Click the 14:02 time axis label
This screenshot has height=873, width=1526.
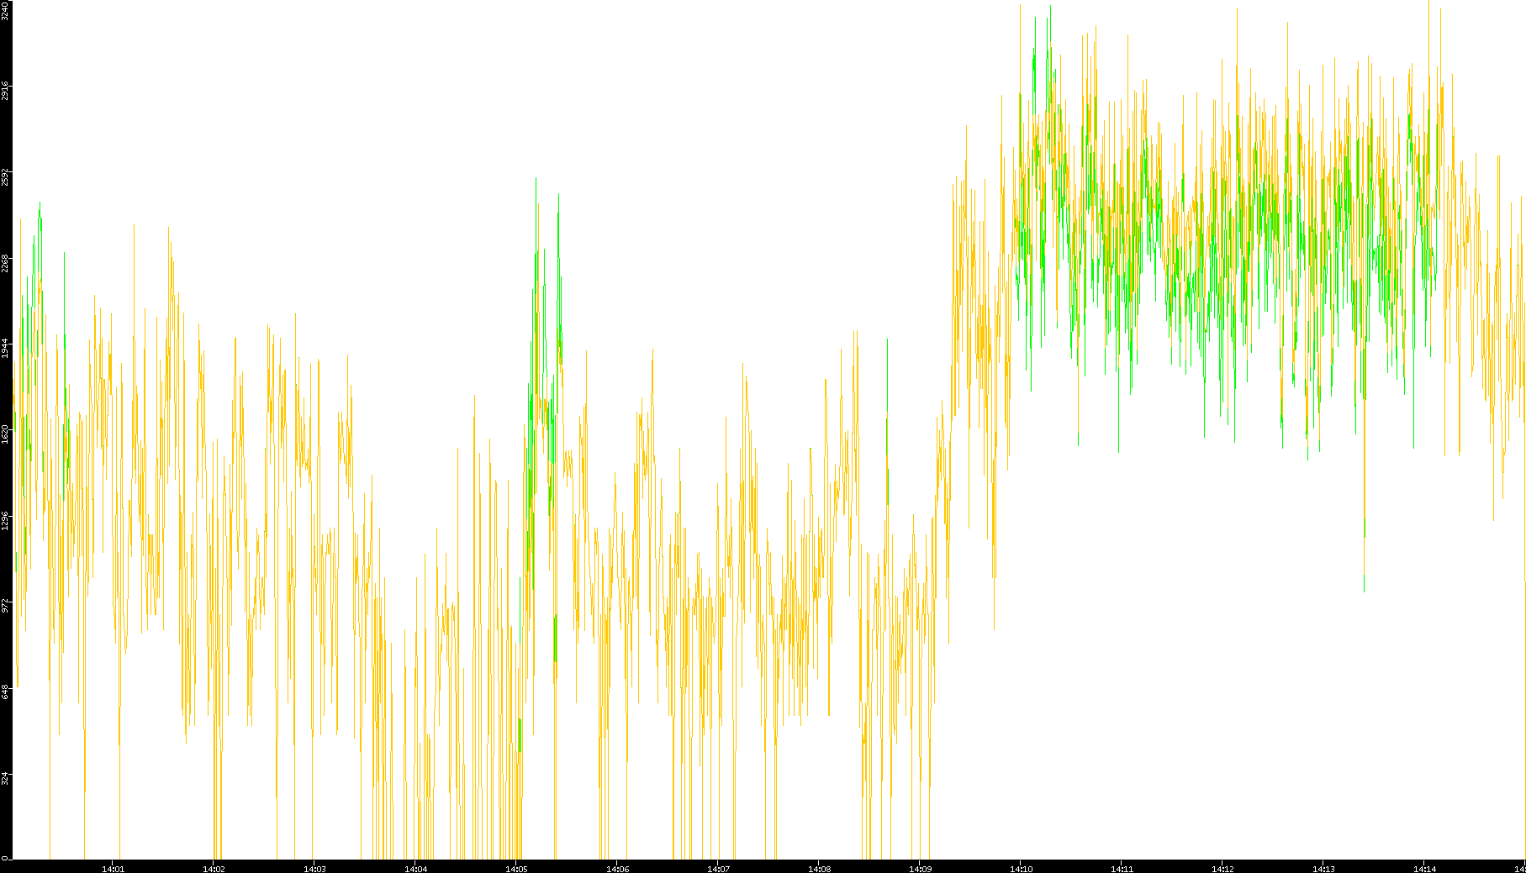[214, 869]
